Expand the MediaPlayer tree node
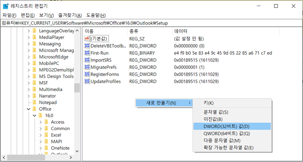303x162 pixels. click(x=29, y=37)
